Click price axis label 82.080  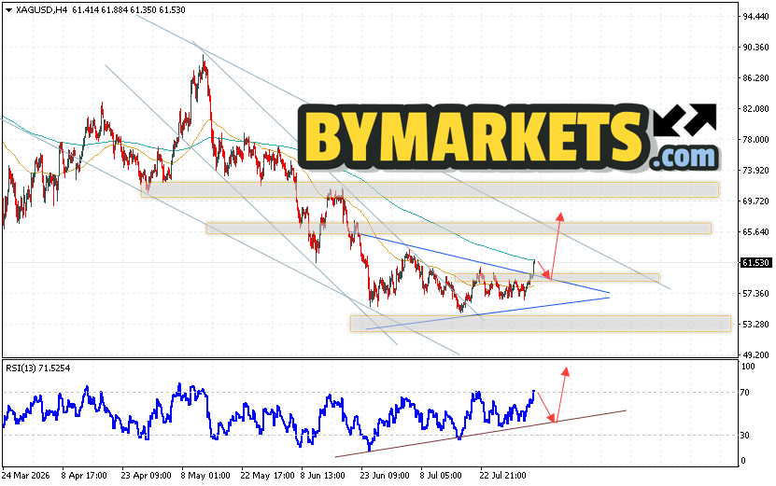point(755,108)
